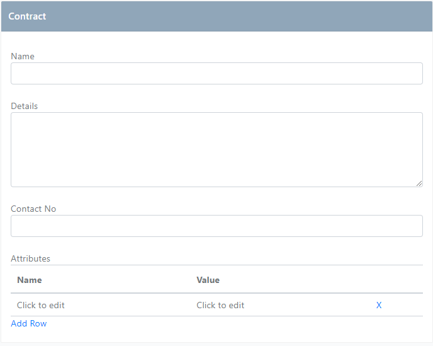Click the Add Row link
The width and height of the screenshot is (433, 346).
tap(29, 323)
